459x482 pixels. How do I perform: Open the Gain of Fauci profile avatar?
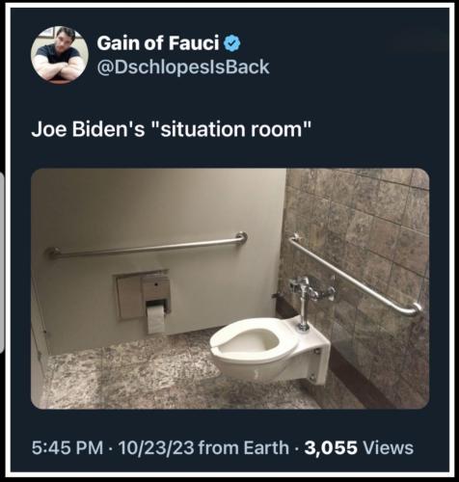pos(60,55)
